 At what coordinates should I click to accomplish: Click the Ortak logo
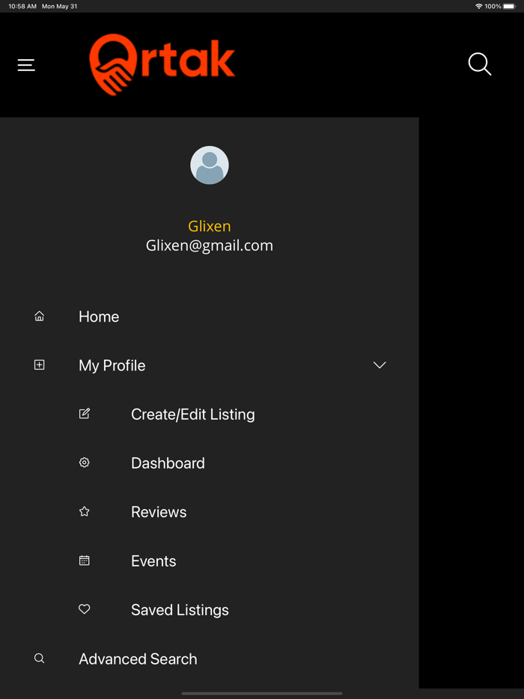[x=162, y=65]
